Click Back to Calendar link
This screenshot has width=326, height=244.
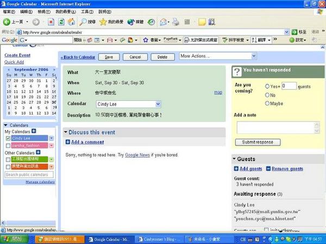click(x=78, y=57)
